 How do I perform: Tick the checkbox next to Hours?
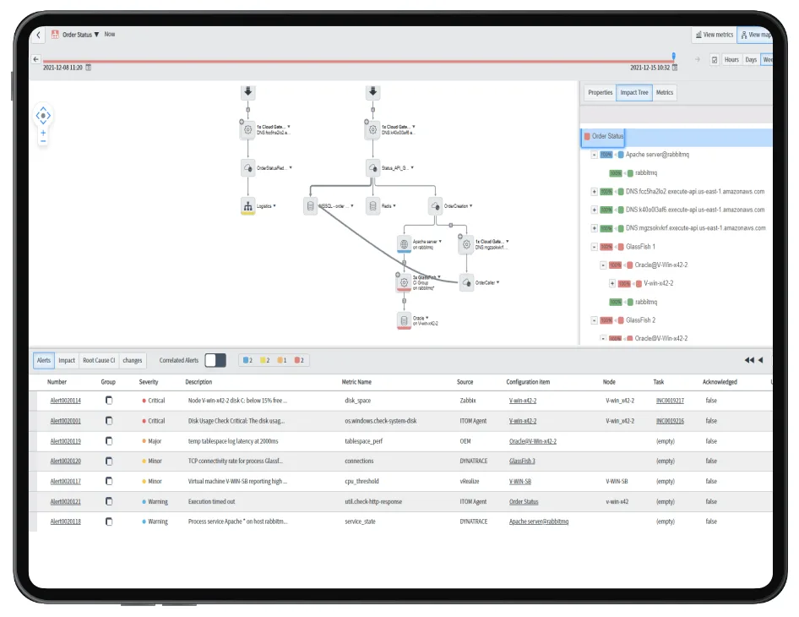tap(715, 60)
